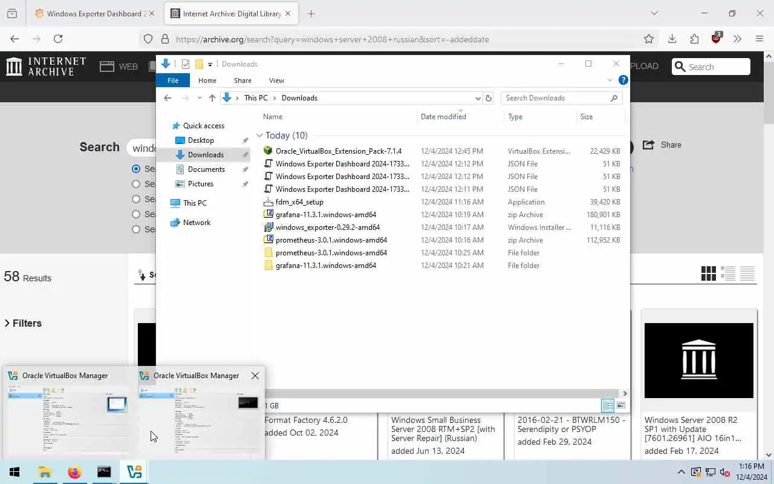Open Oracle_VirtualBox_Extension_Pack-7.1.4 file icon
This screenshot has width=774, height=484.
268,151
